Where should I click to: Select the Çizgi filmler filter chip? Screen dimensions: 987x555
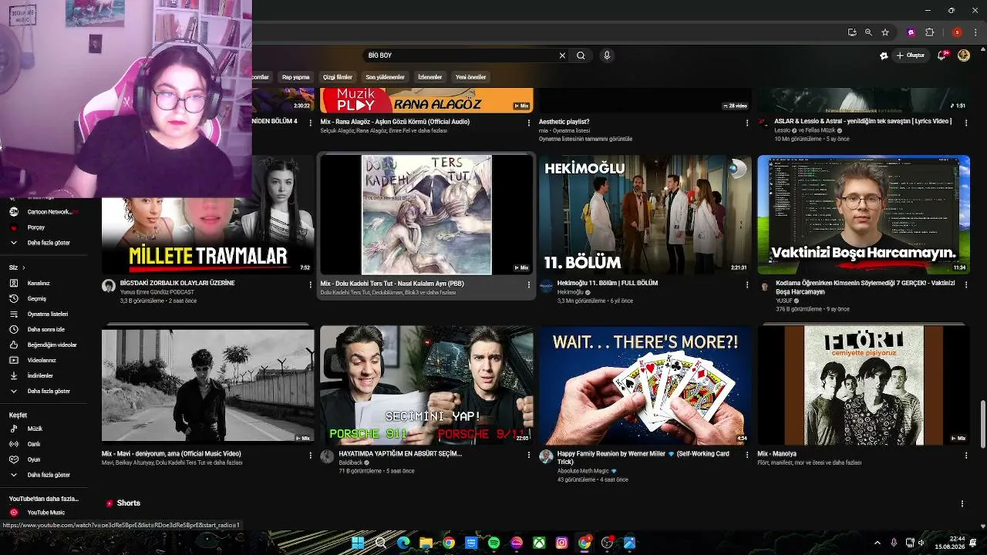click(338, 77)
